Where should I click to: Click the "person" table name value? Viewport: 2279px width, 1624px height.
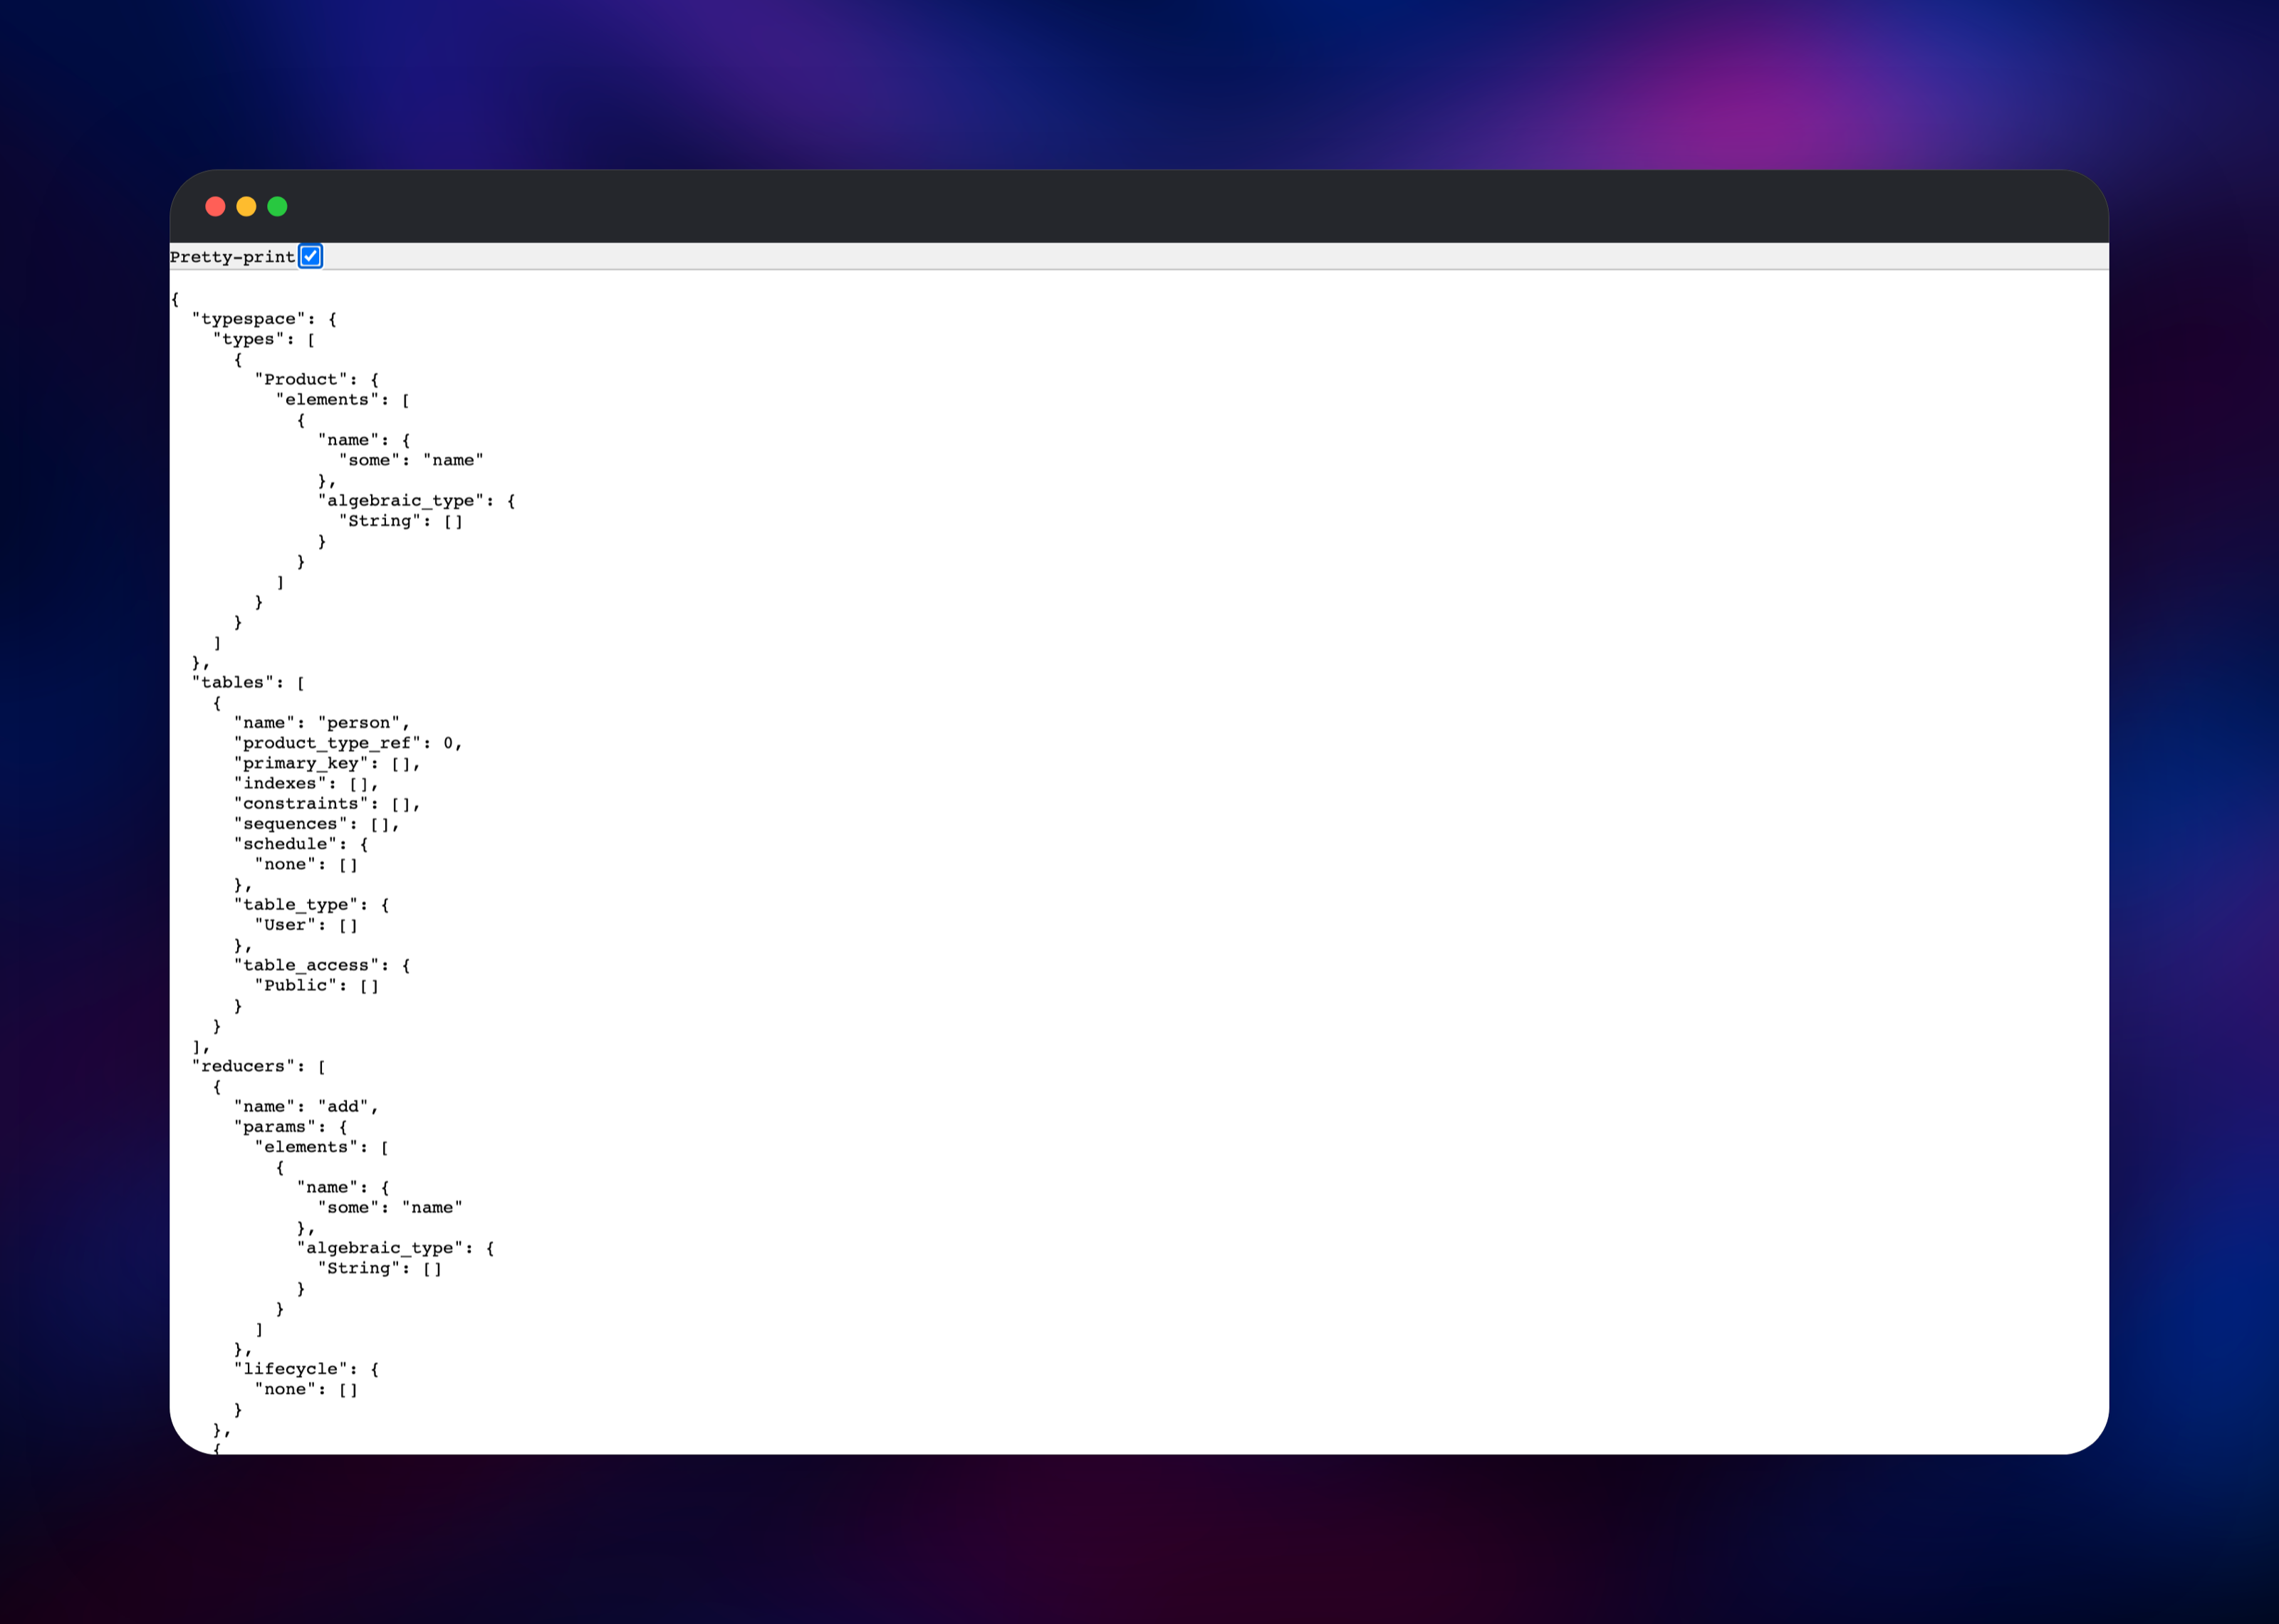coord(359,723)
